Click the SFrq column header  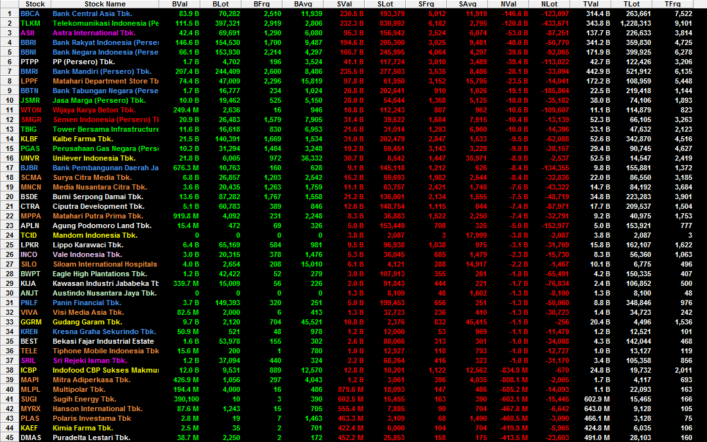tap(426, 4)
